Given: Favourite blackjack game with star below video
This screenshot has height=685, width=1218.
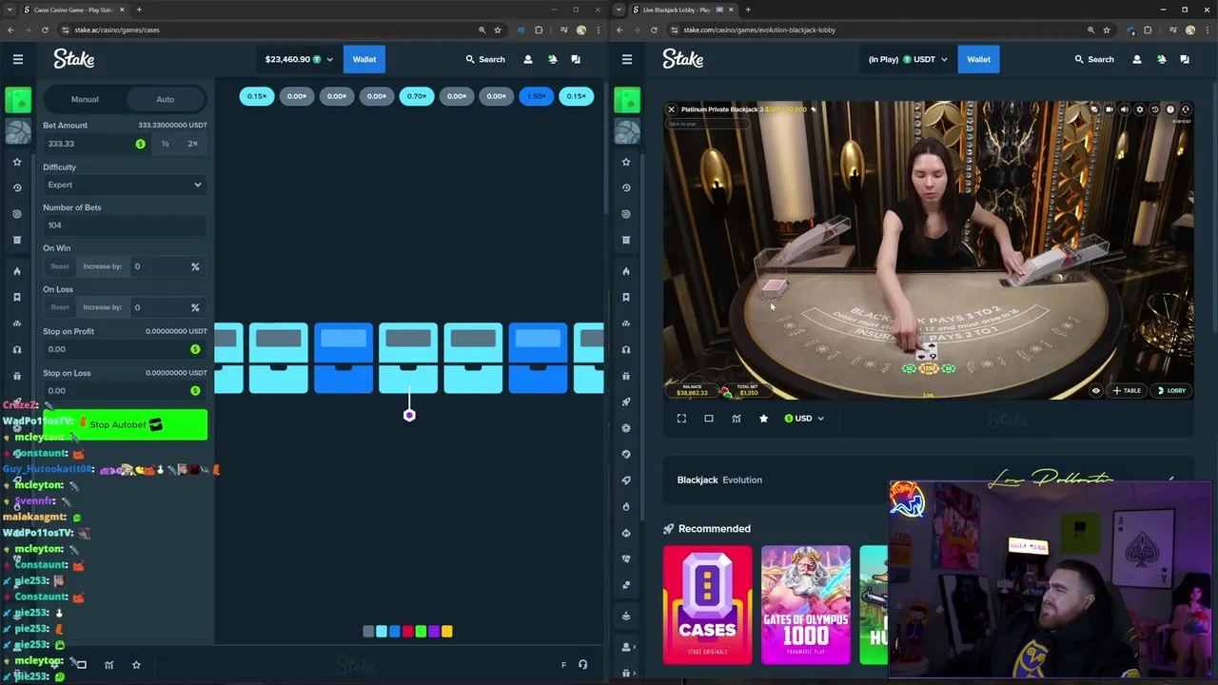Looking at the screenshot, I should pos(763,419).
